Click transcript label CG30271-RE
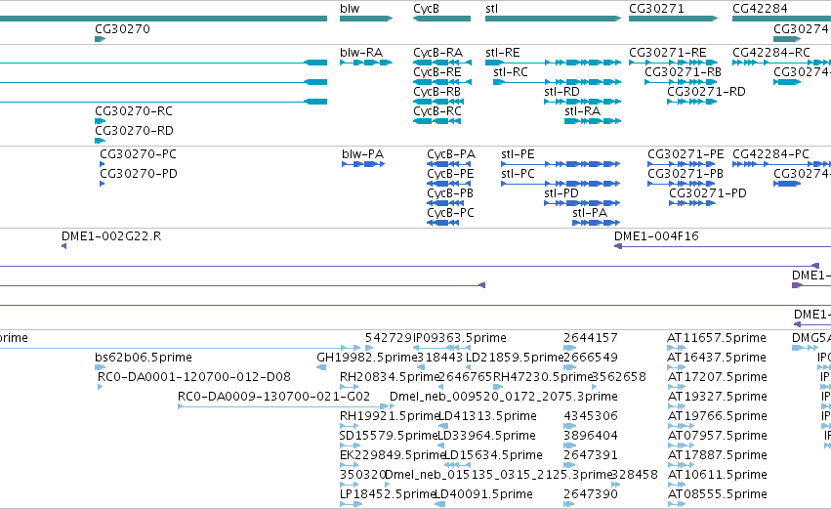Screen dimensions: 831x509 pos(668,53)
